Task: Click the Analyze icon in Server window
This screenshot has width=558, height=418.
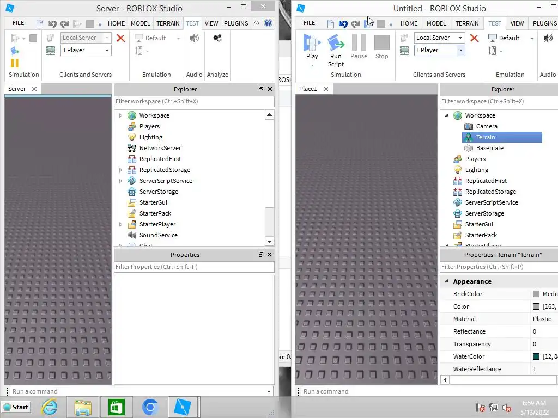Action: 217,38
